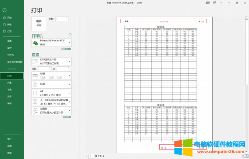Click the feedback person icon in title bar
Image resolution: width=249 pixels, height=159 pixels.
214,3
